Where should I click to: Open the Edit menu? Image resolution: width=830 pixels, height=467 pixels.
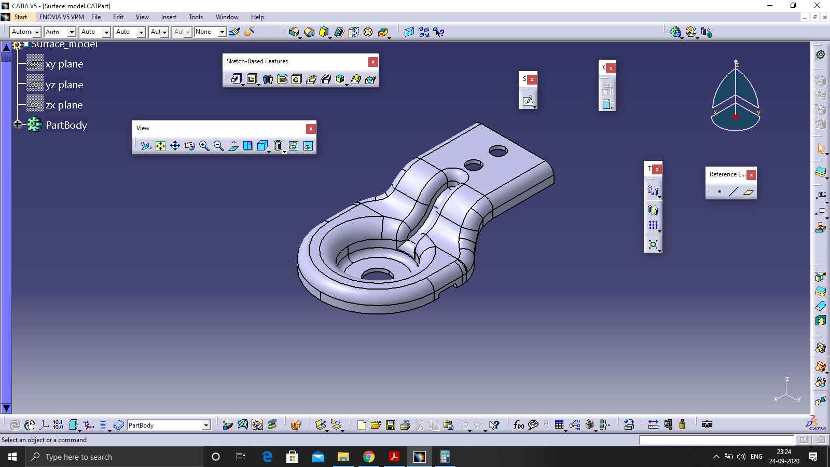[118, 17]
